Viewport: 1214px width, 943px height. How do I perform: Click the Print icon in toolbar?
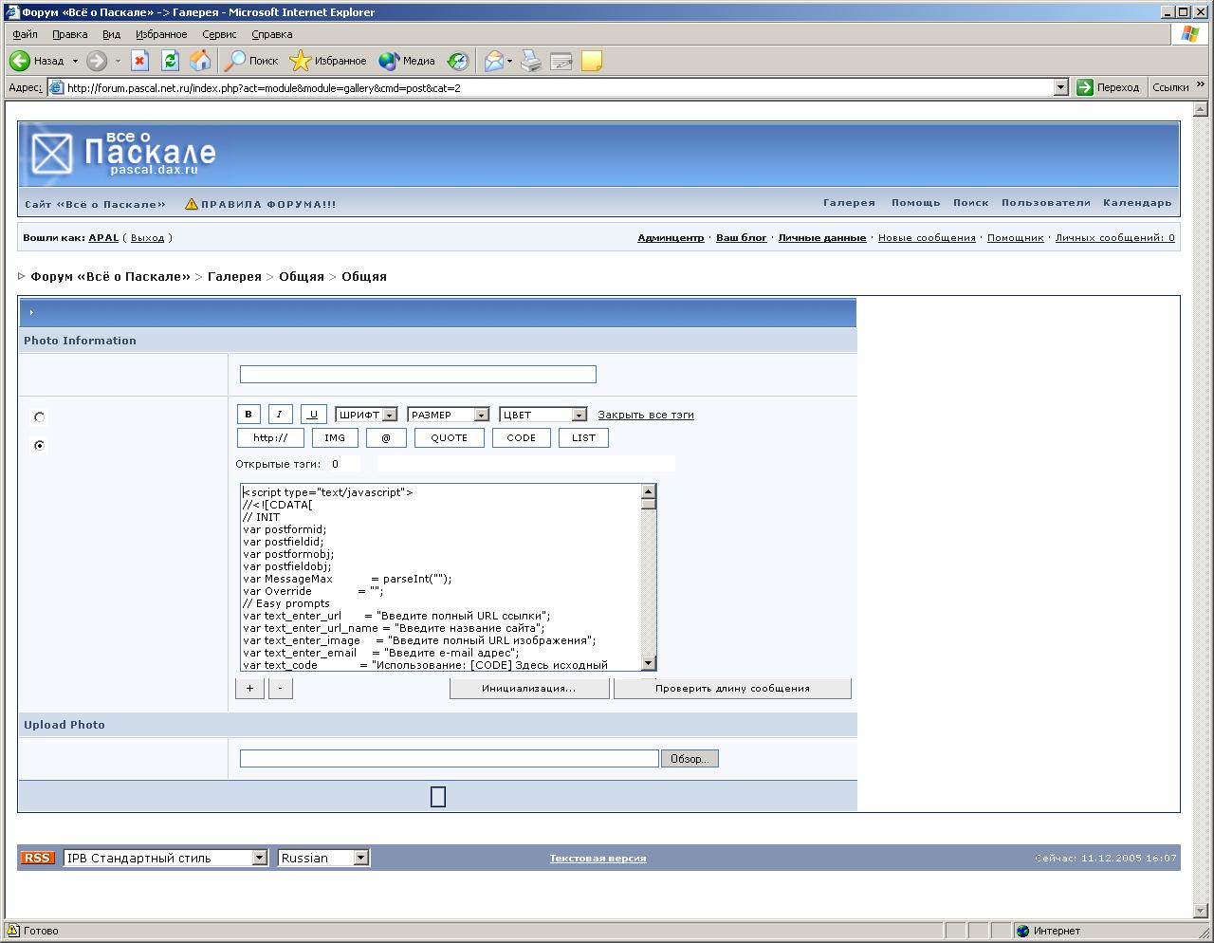[x=531, y=61]
